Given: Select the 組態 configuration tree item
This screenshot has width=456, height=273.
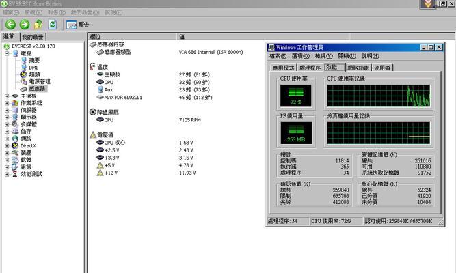Looking at the screenshot, I should point(26,167).
